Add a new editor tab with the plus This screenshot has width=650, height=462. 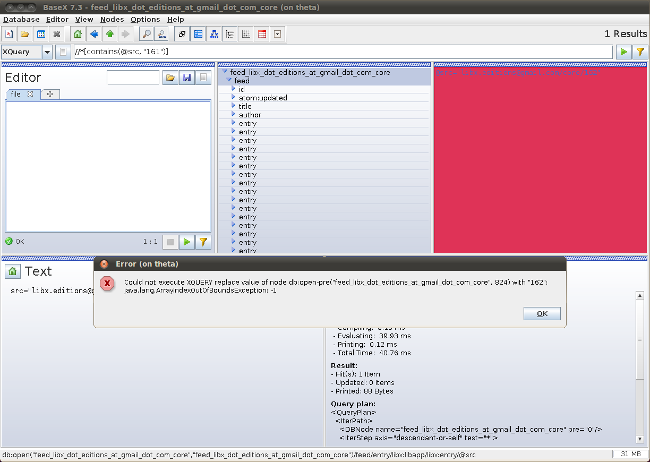click(50, 94)
